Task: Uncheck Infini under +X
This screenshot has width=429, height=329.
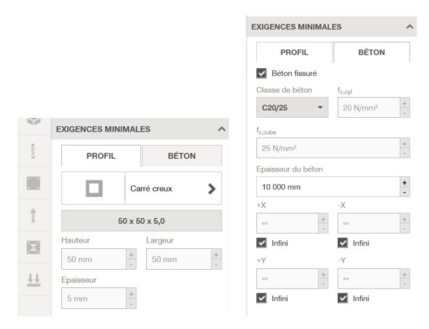Action: tap(262, 243)
